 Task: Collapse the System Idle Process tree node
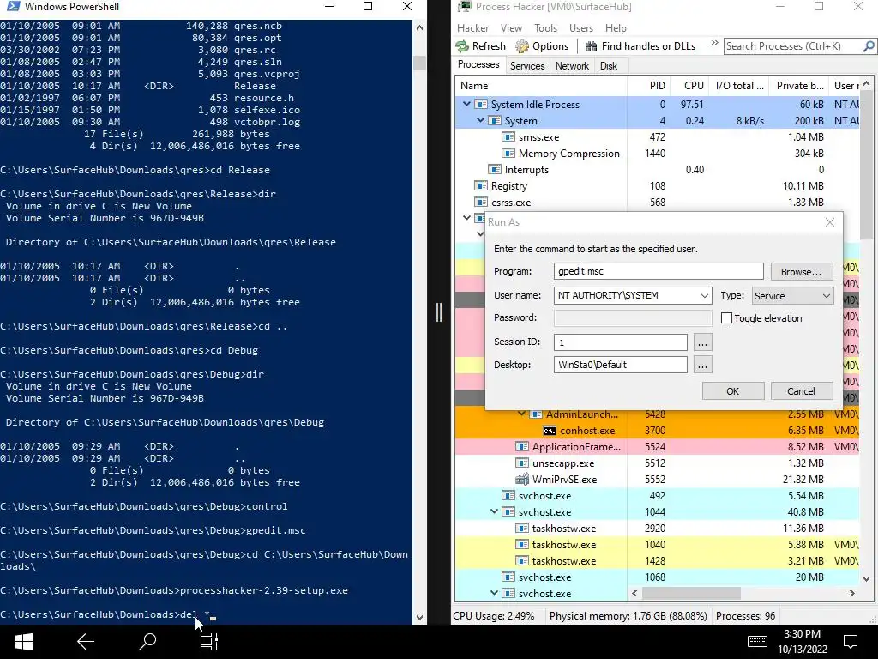coord(466,104)
